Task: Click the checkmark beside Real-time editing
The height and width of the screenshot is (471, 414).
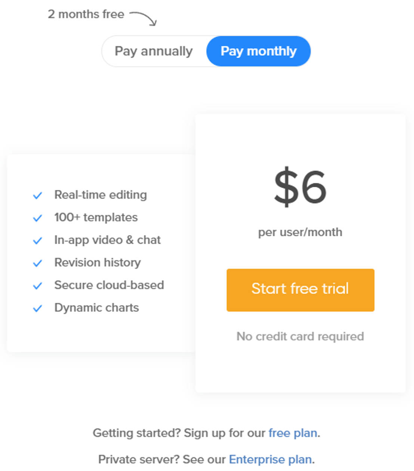Action: pos(37,195)
